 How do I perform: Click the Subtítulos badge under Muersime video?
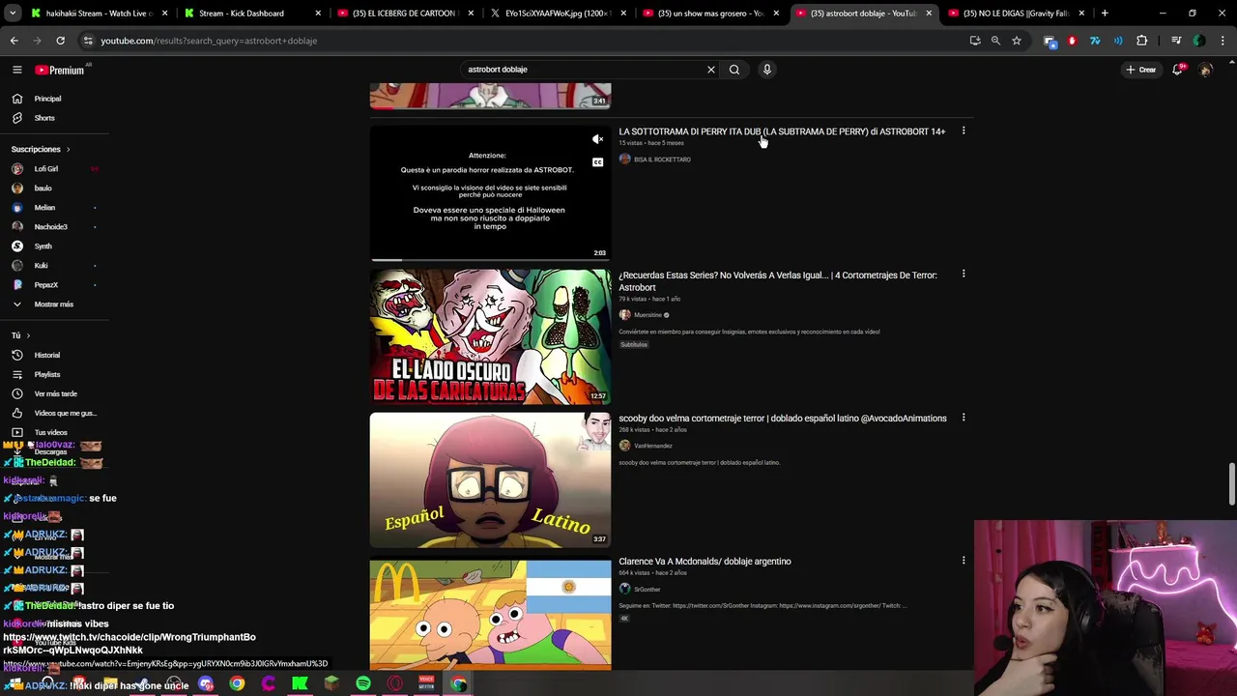[634, 345]
